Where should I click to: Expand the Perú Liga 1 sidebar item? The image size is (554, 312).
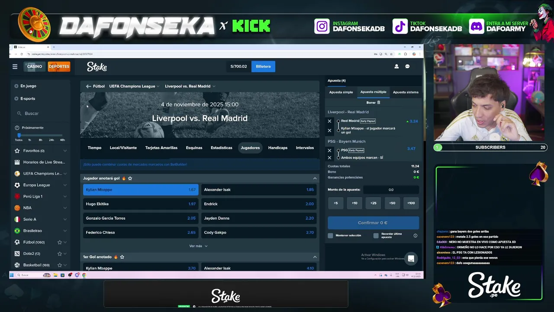(x=65, y=196)
